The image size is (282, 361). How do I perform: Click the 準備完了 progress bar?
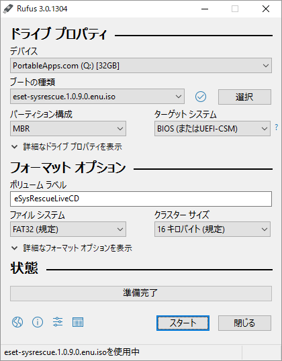click(x=141, y=293)
